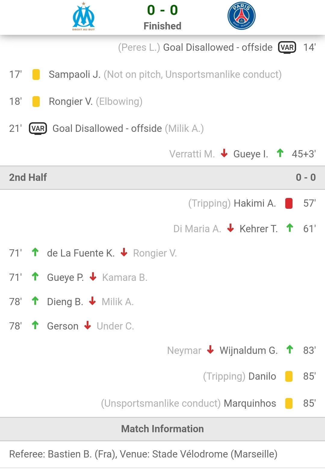Screen dimensions: 325x471
Task: Open player Hakimi A. from red card event
Action: click(x=255, y=203)
